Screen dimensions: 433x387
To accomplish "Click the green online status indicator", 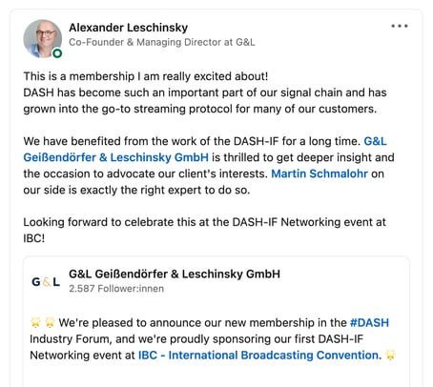I will pyautogui.click(x=57, y=53).
